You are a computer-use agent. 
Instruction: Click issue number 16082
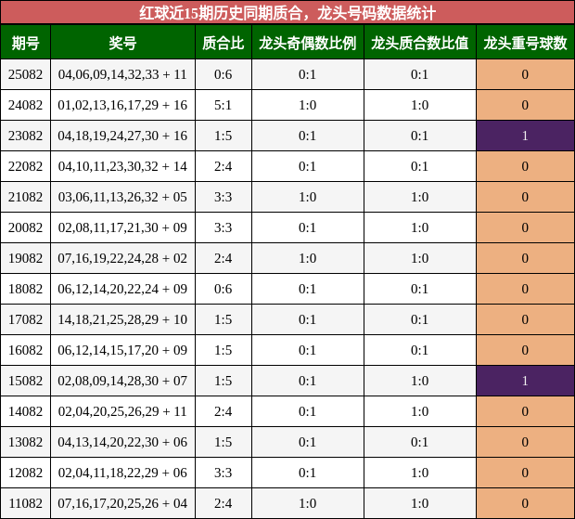(x=25, y=350)
